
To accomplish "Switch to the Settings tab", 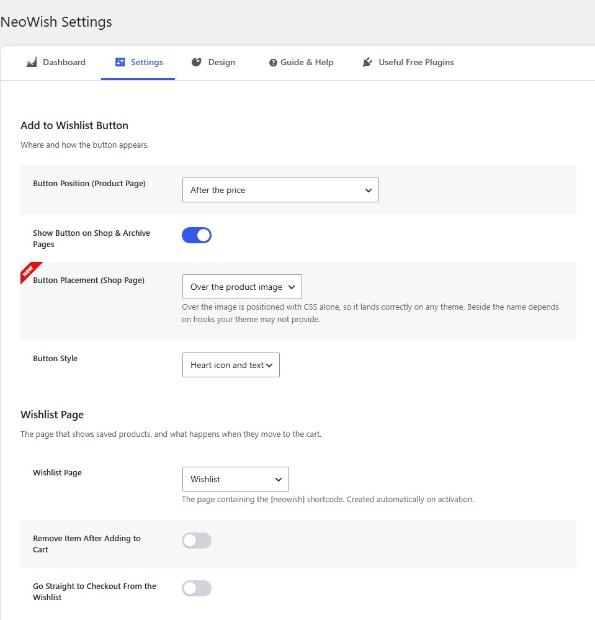I will [138, 63].
